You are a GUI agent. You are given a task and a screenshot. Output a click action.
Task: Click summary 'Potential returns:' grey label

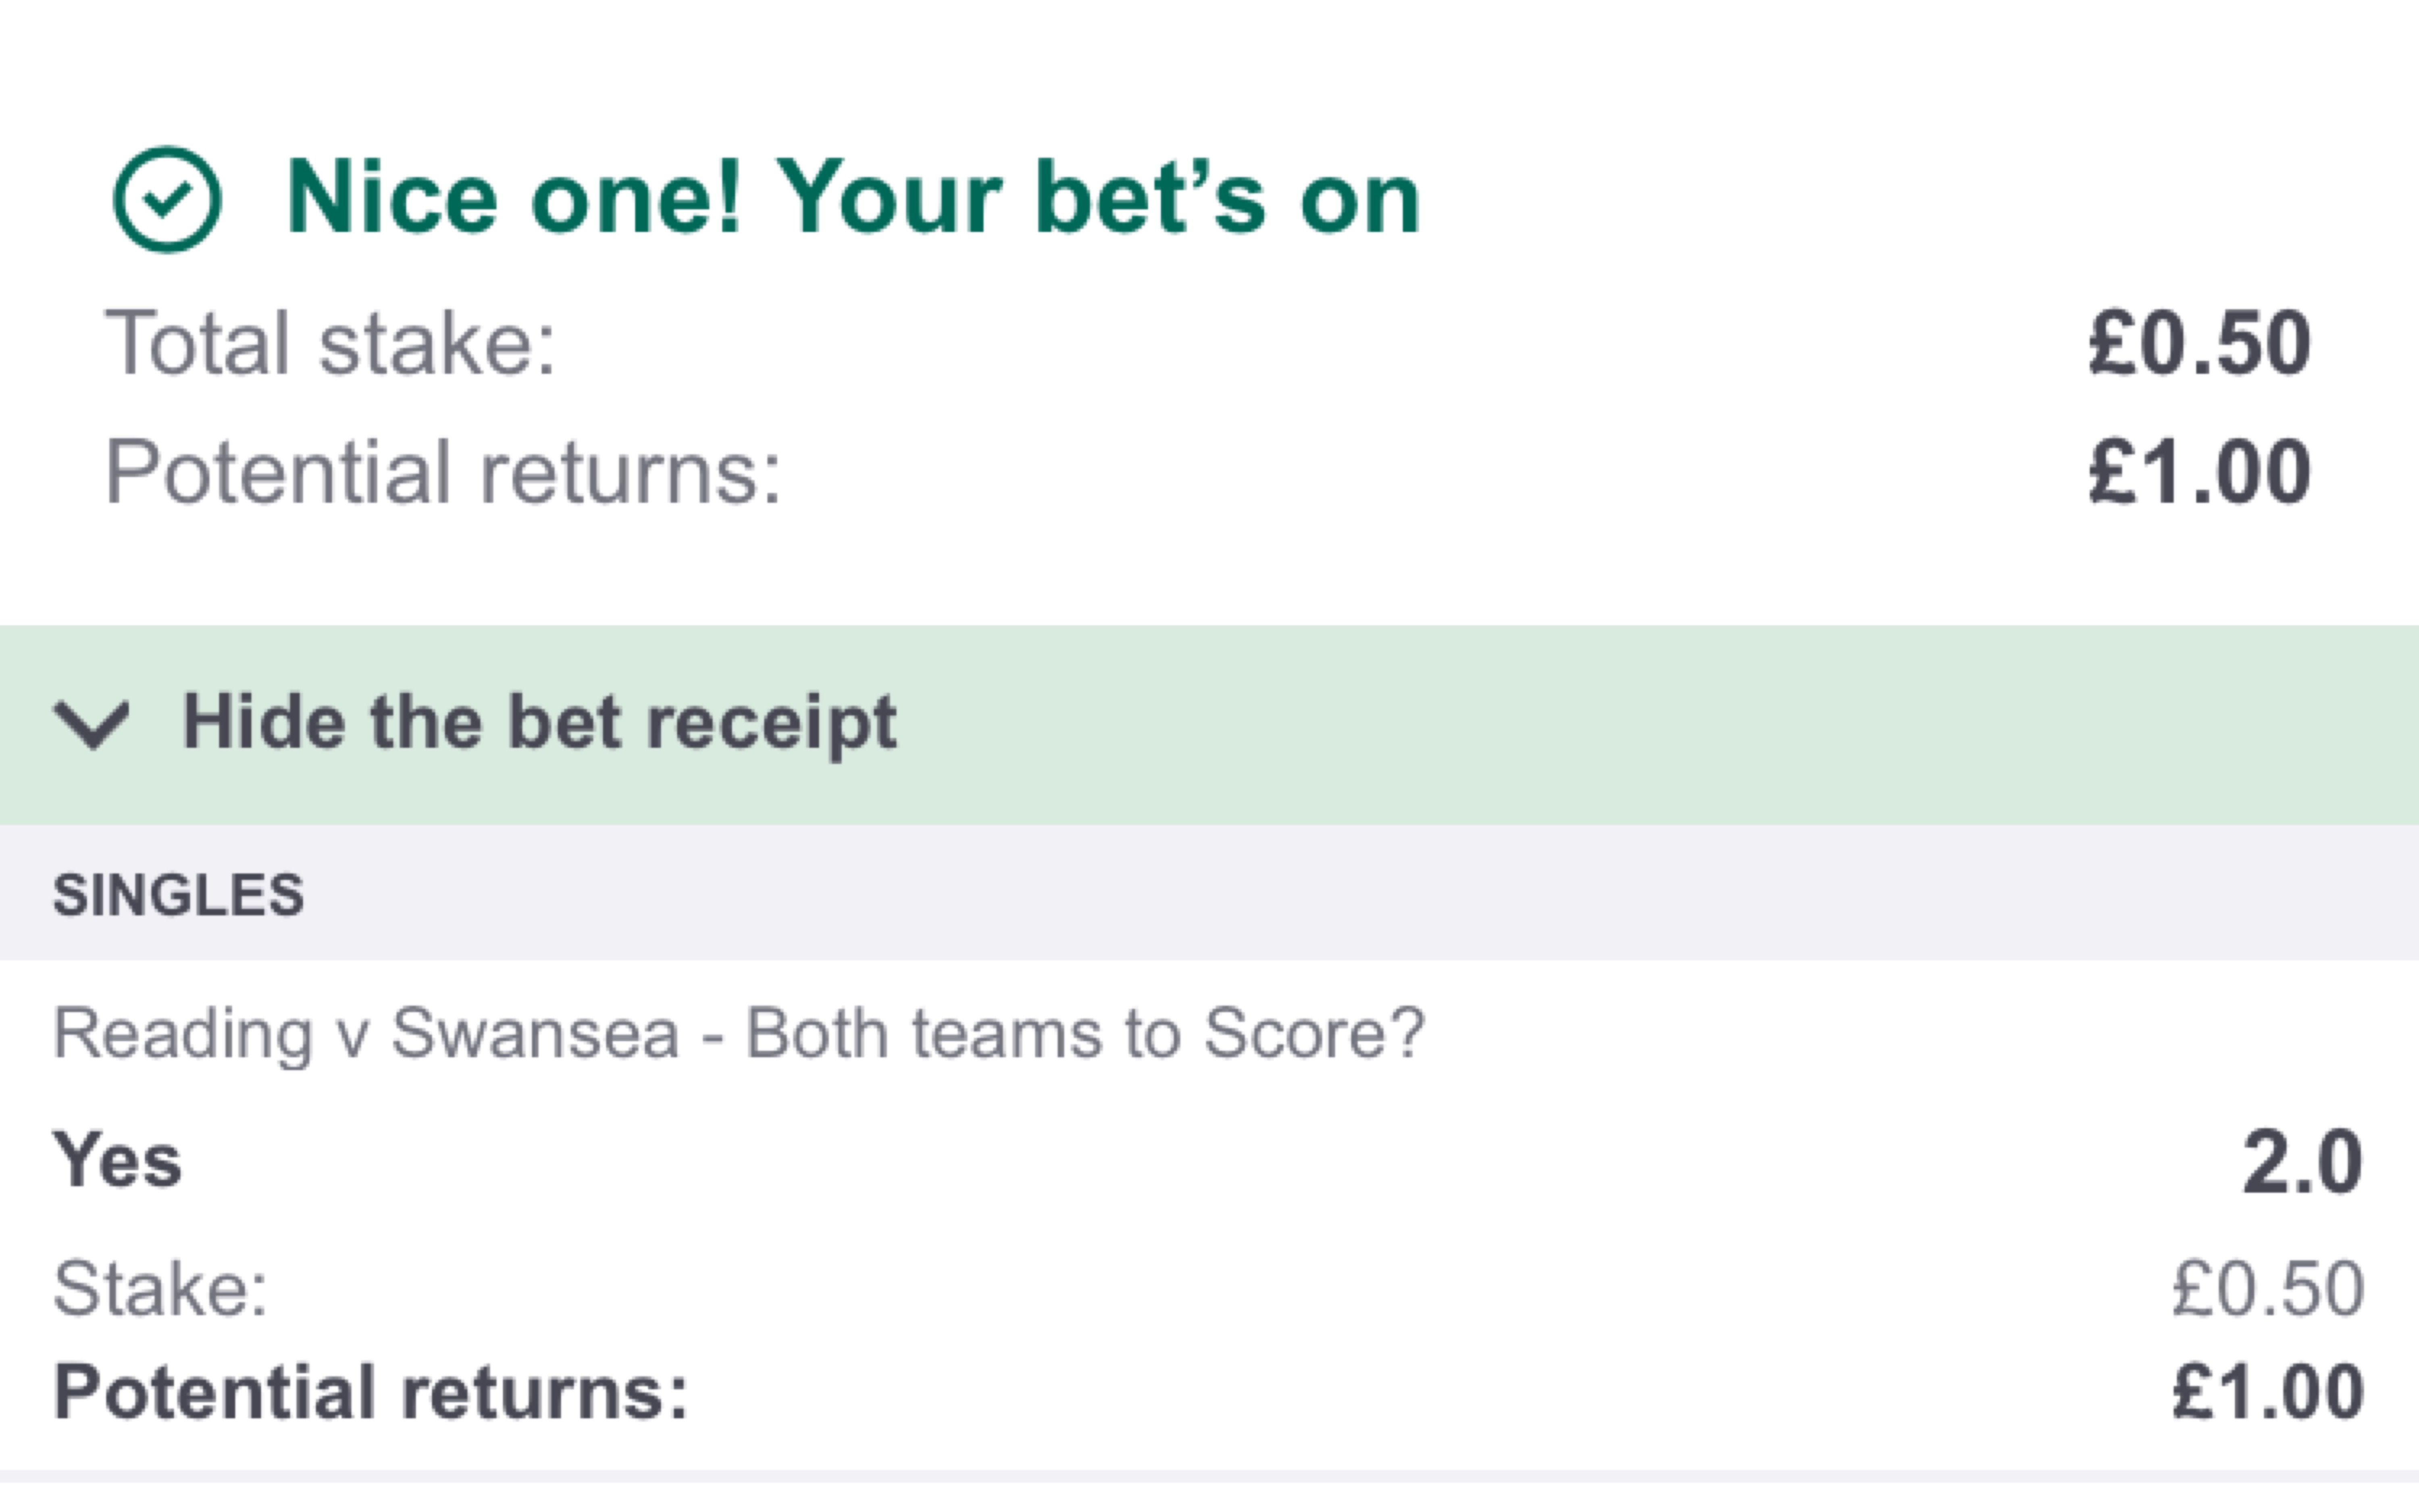(442, 472)
